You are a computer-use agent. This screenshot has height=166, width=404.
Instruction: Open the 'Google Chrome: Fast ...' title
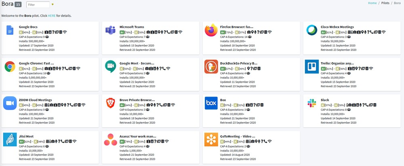(x=36, y=63)
